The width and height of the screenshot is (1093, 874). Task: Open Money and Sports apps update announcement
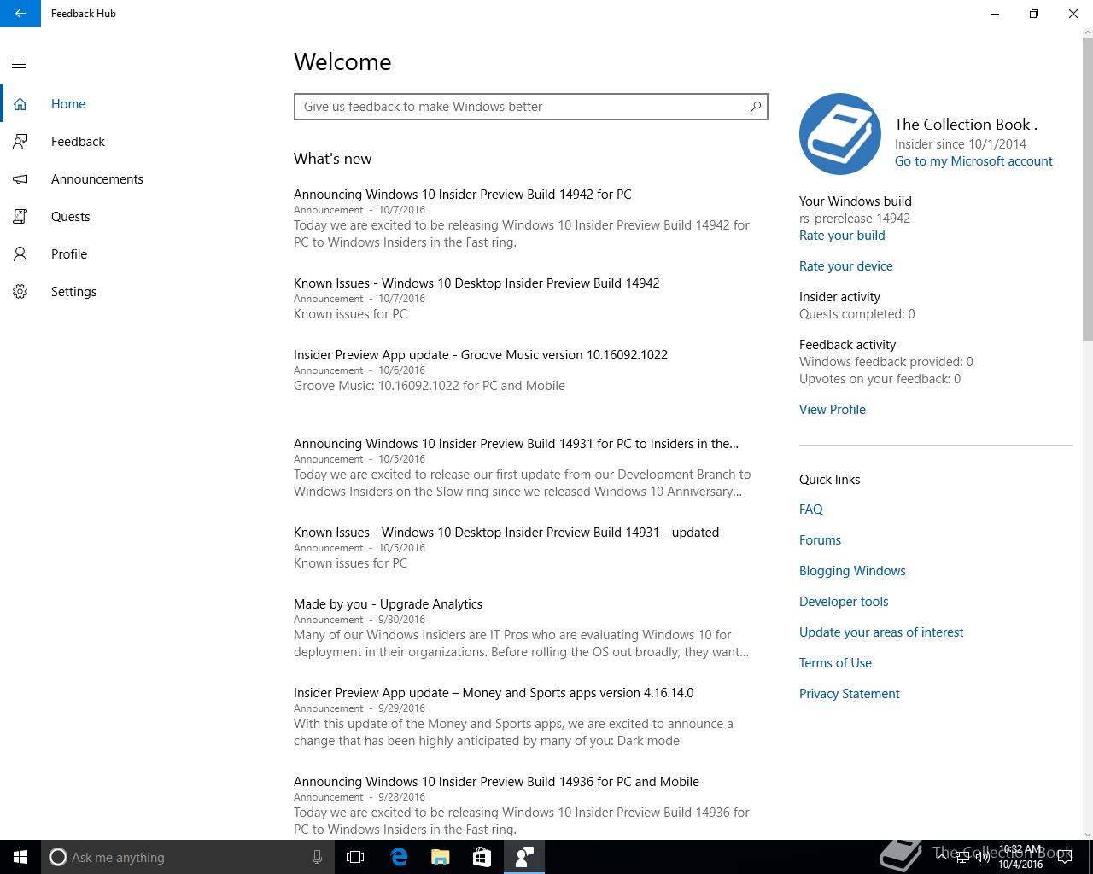coord(494,693)
